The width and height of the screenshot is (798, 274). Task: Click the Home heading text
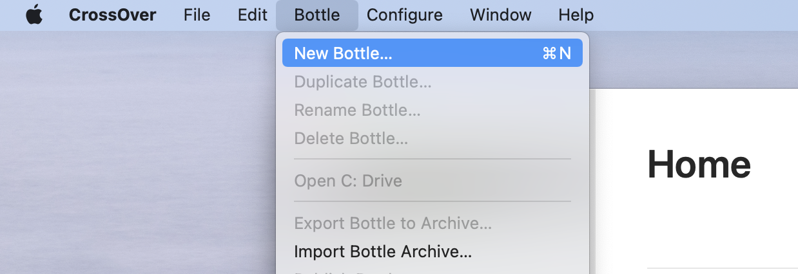click(699, 164)
